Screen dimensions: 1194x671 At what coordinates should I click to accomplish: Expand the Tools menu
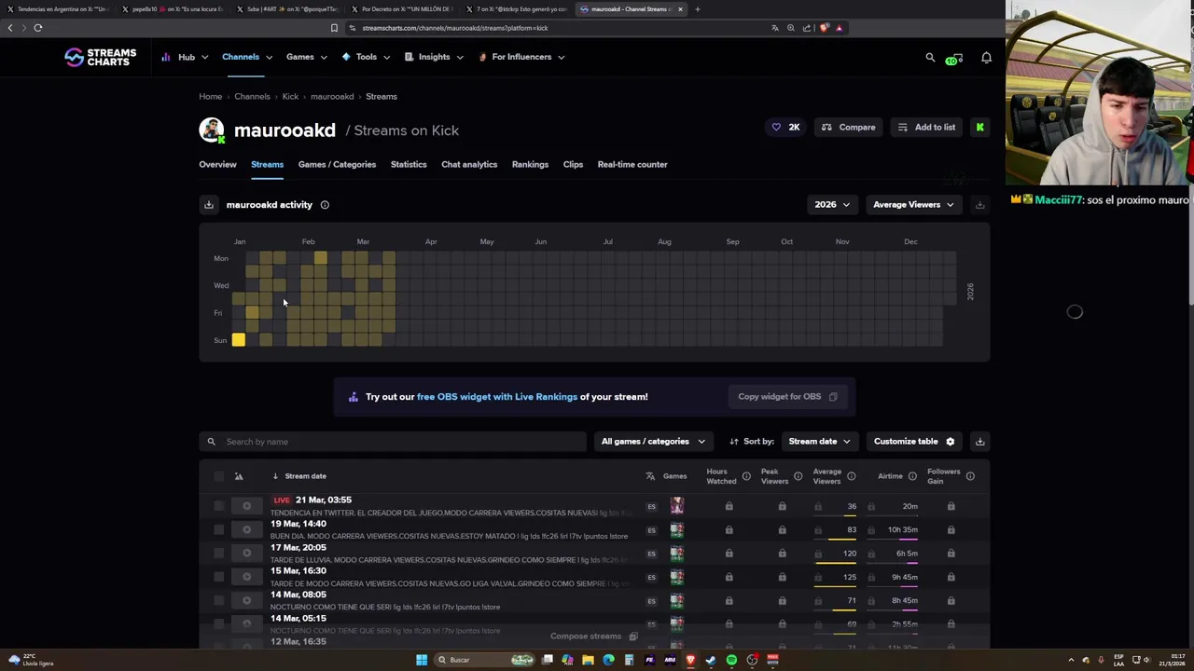click(366, 57)
